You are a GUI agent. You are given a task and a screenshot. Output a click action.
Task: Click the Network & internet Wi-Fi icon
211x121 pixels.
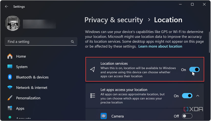(x=10, y=87)
